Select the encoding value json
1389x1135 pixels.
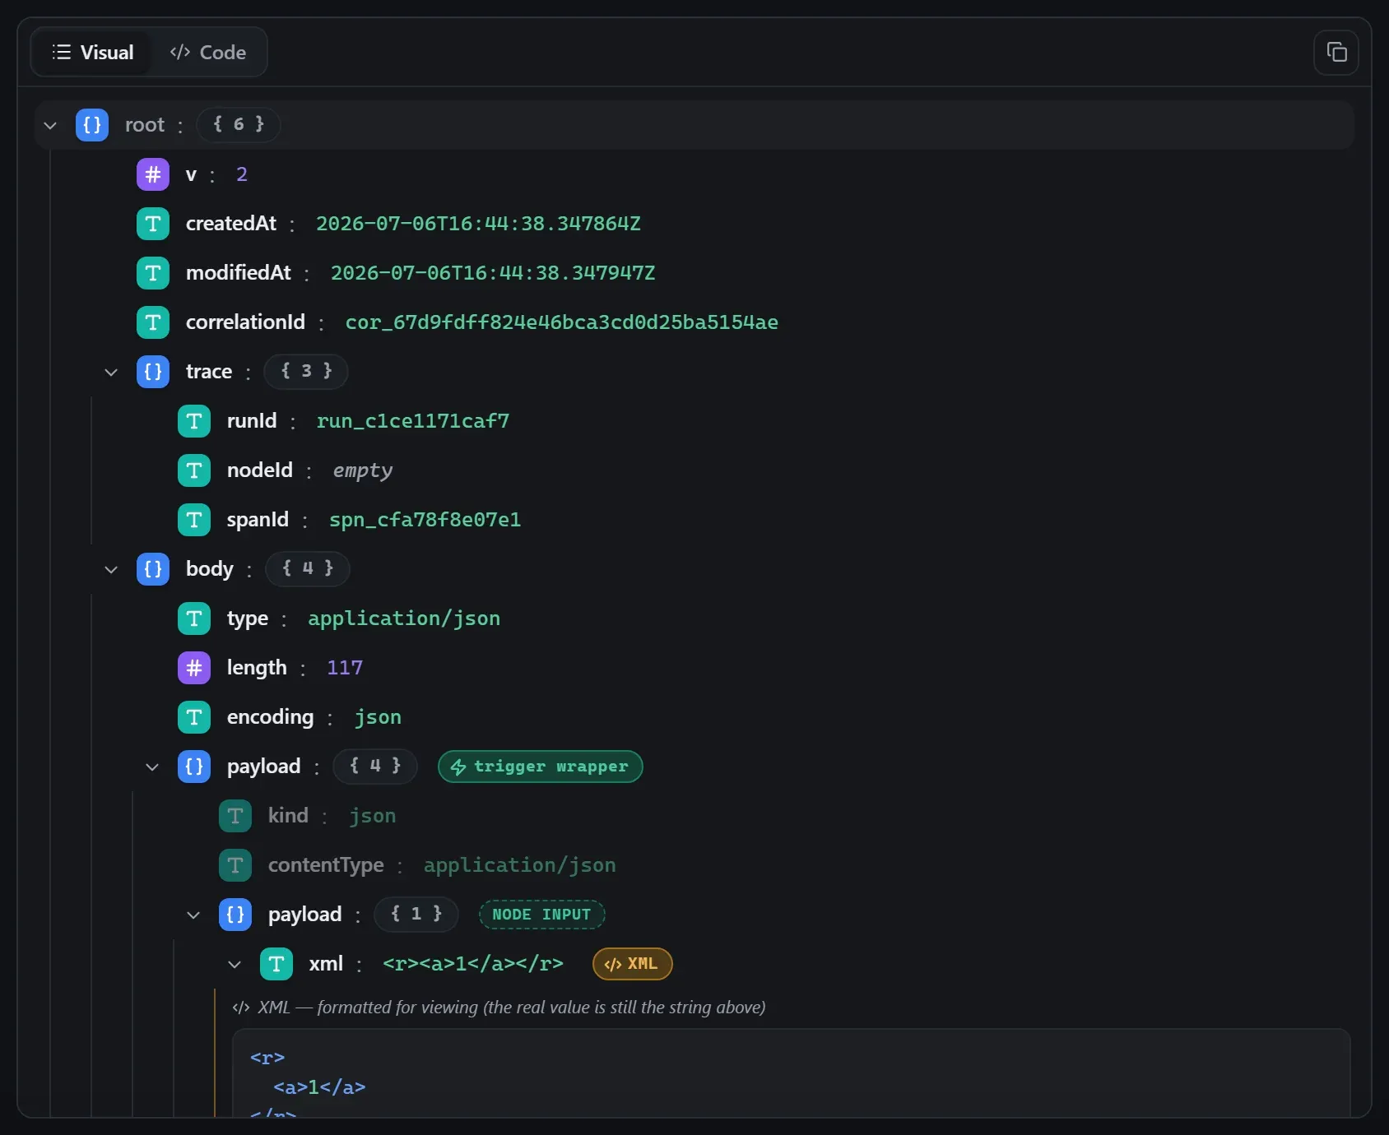[x=378, y=717]
